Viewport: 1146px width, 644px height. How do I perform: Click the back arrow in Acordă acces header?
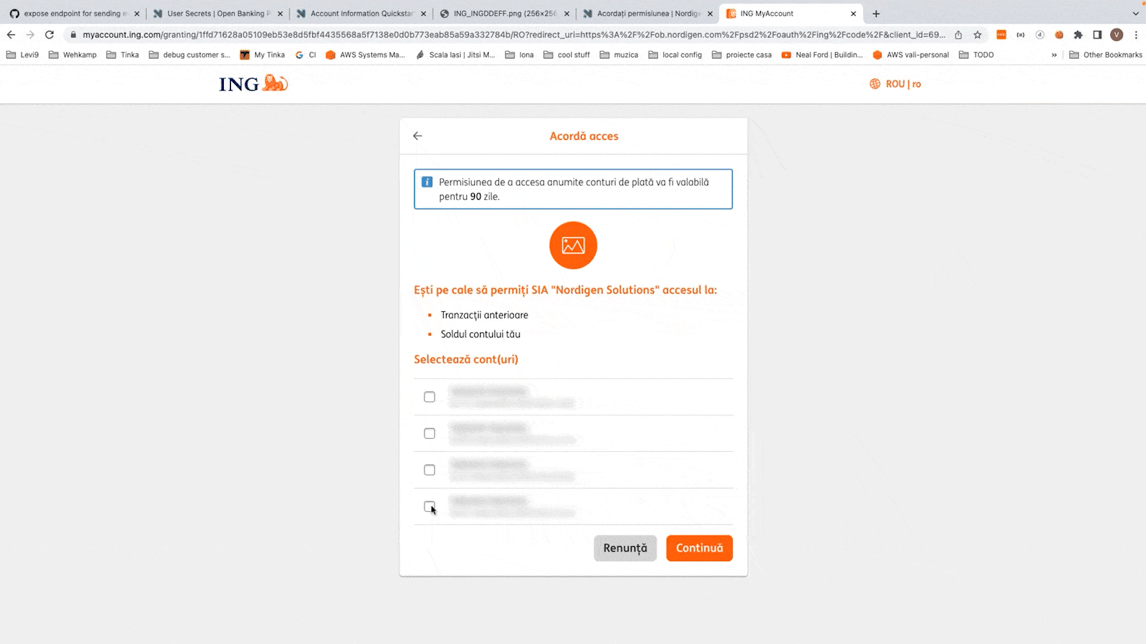click(x=417, y=136)
